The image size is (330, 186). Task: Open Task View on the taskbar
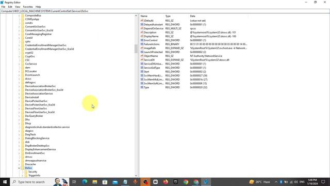click(74, 182)
